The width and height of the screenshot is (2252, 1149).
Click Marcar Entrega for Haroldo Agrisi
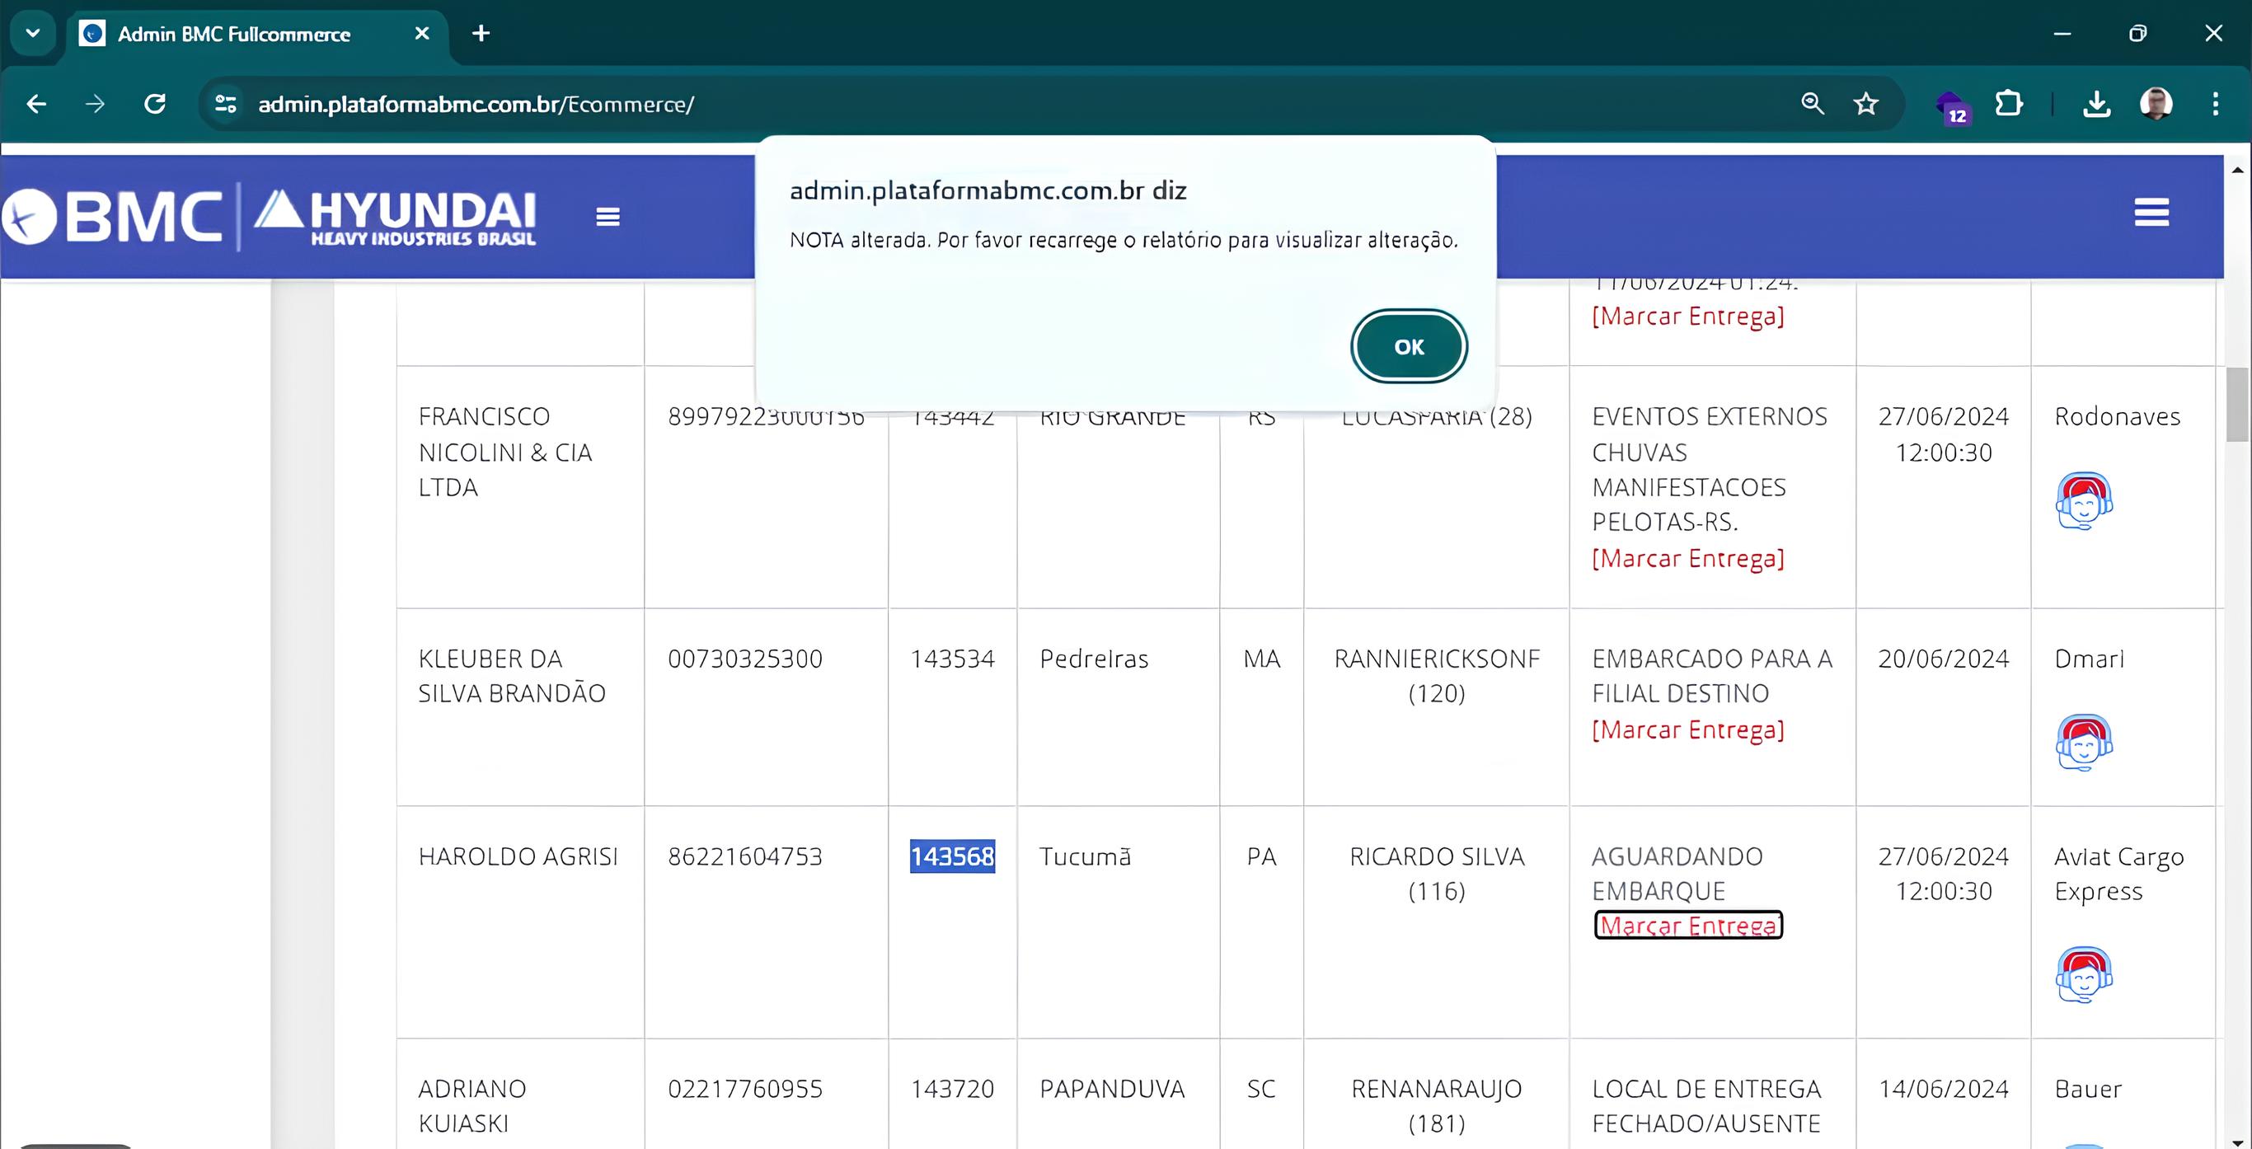pos(1688,925)
